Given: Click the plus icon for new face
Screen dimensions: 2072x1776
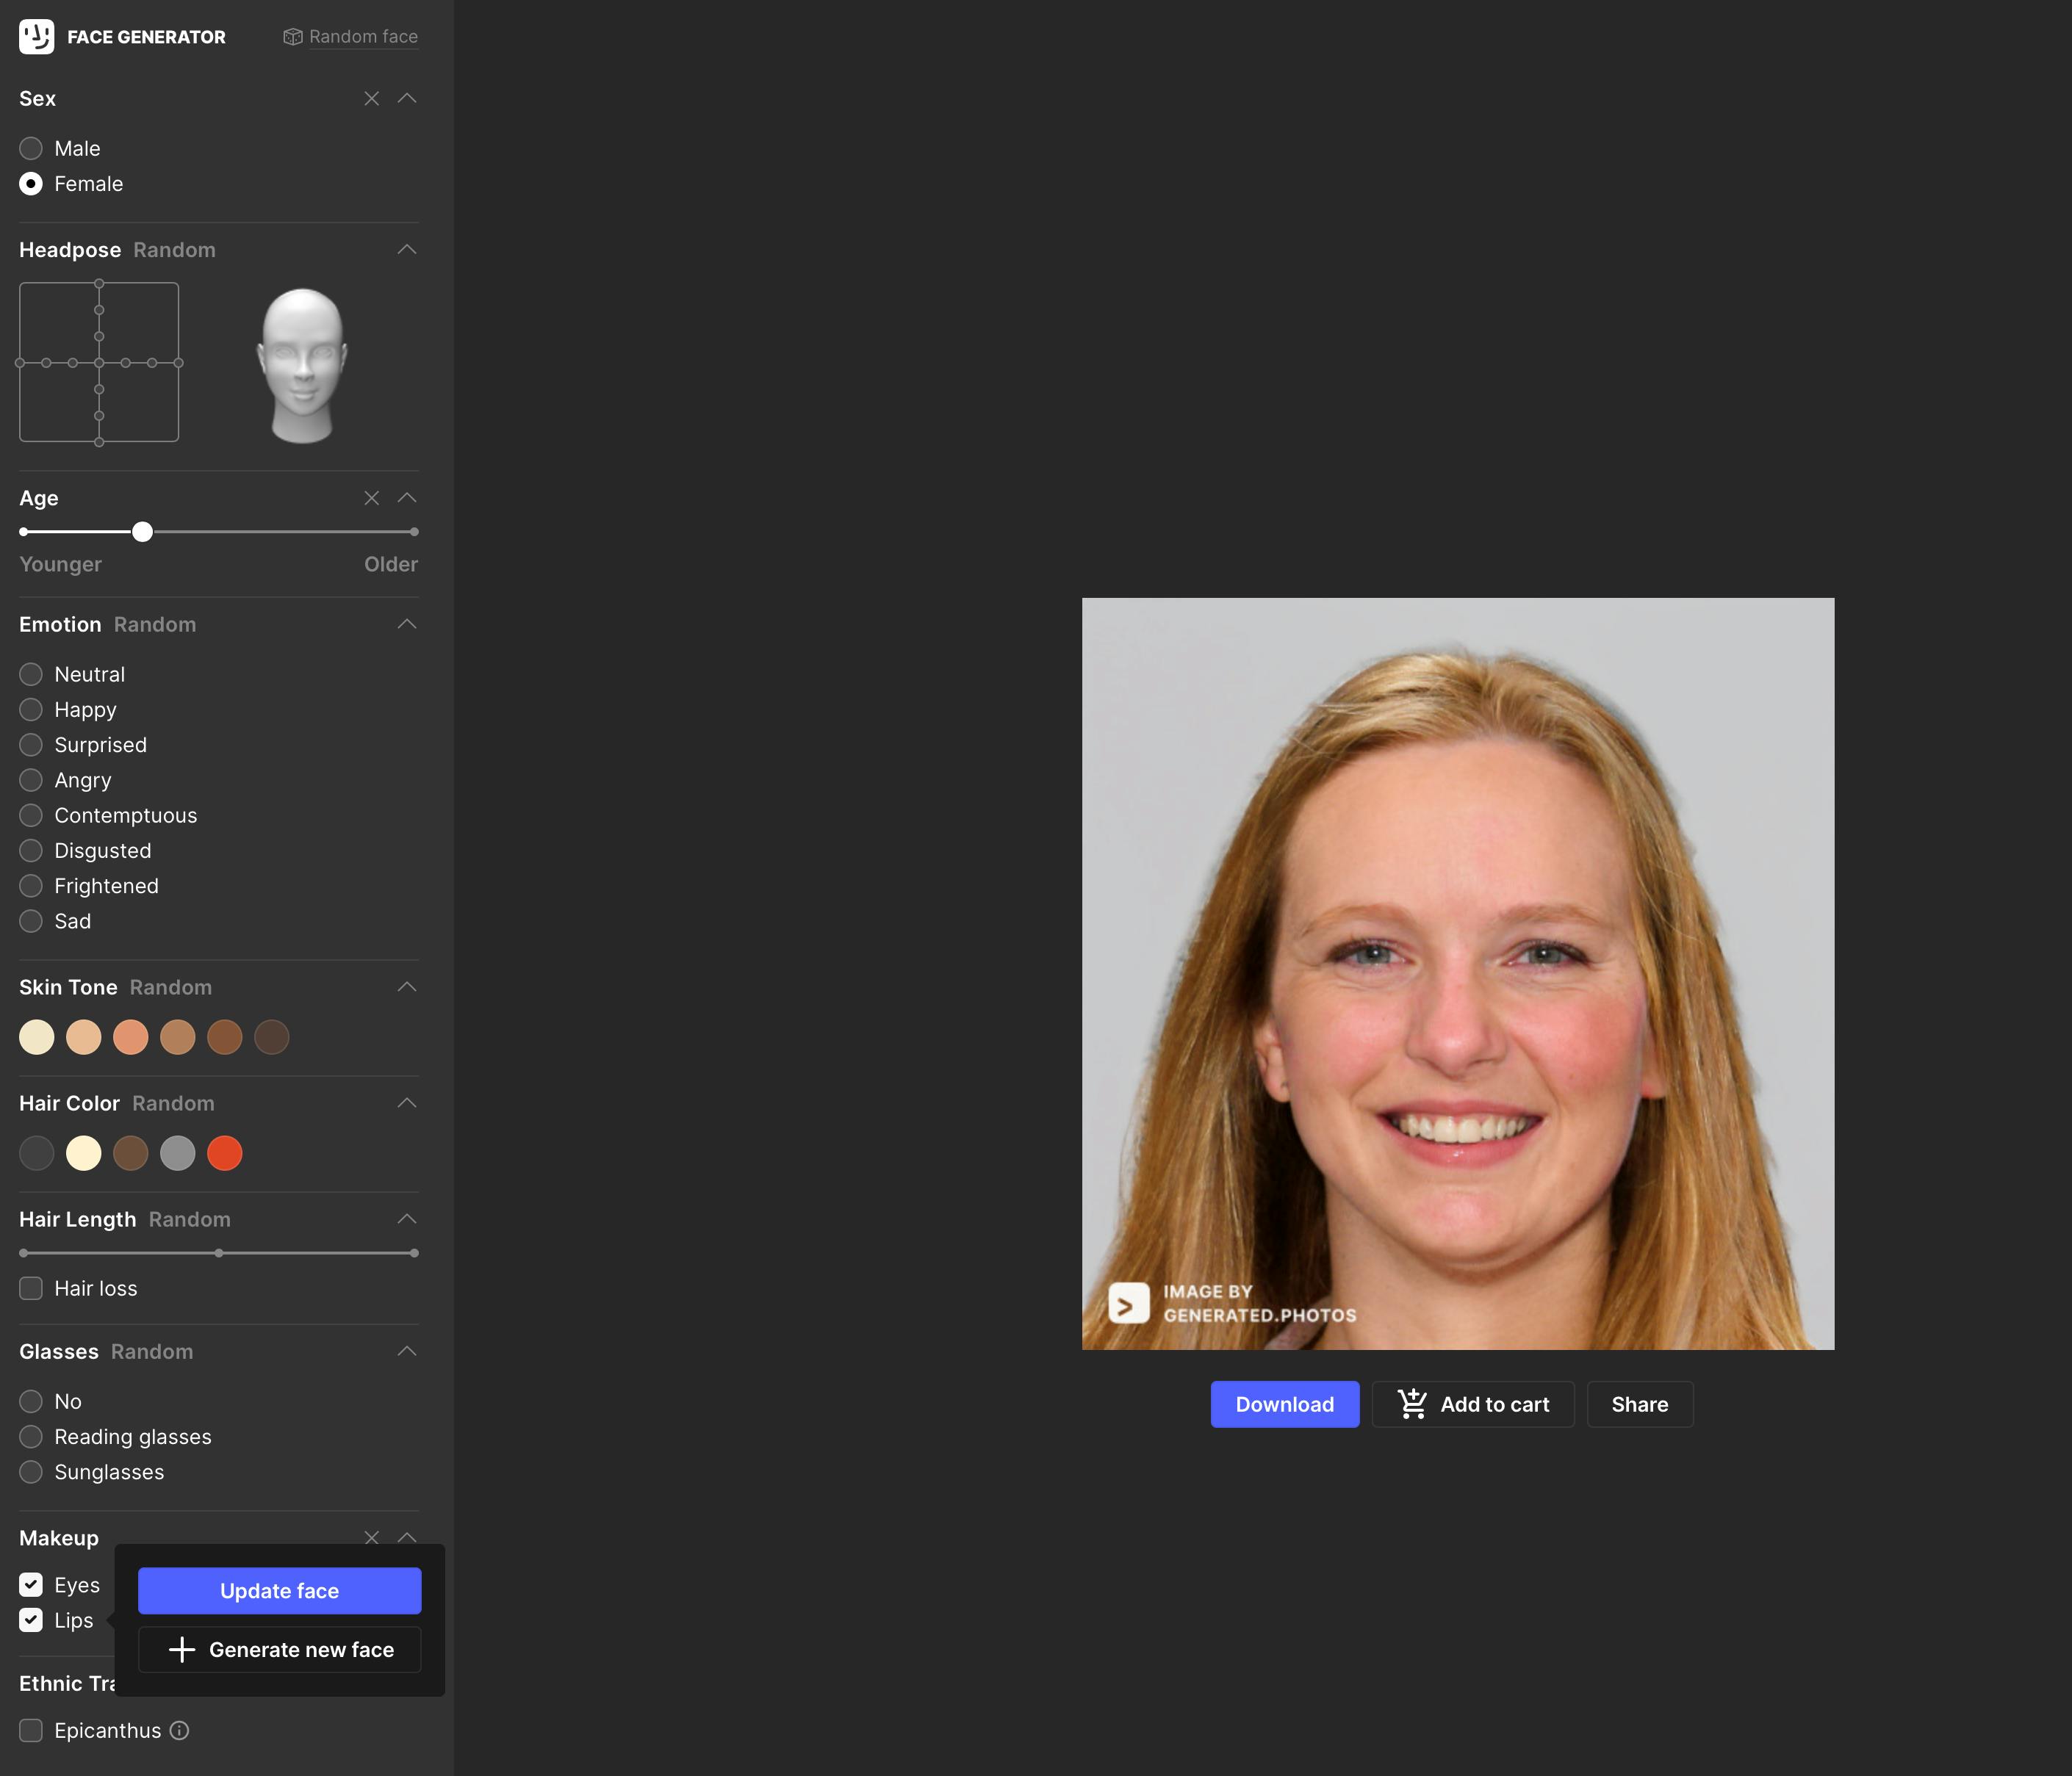Looking at the screenshot, I should click(x=182, y=1649).
